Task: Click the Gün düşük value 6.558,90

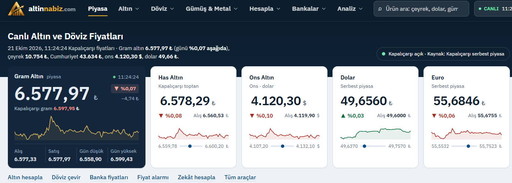Action: coord(90,159)
